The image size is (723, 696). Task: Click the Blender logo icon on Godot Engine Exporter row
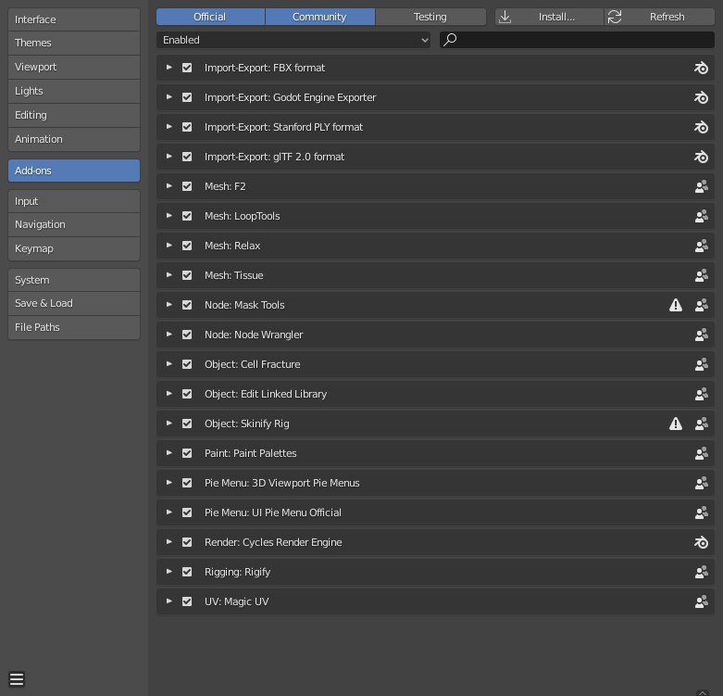tap(701, 97)
